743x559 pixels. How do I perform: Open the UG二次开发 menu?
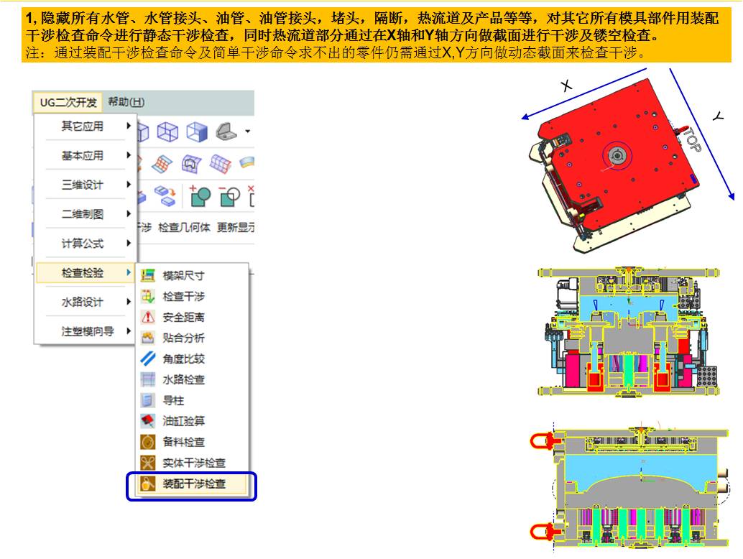pos(68,102)
